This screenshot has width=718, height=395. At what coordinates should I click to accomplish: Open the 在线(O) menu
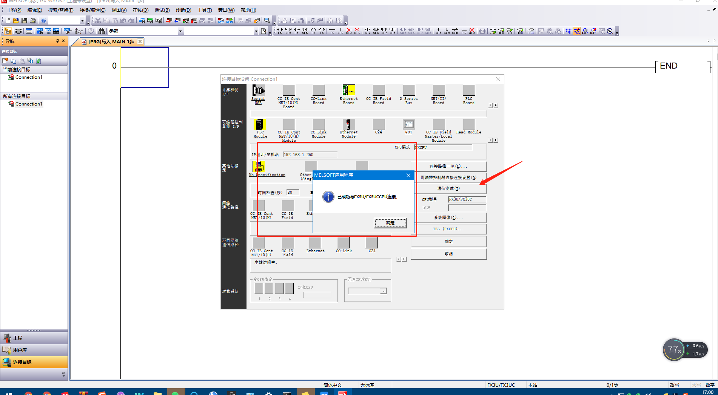pyautogui.click(x=140, y=10)
